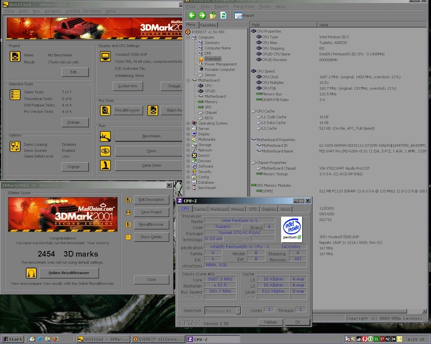Click the Show Details magnifier icon
Image resolution: width=431 pixels, height=344 pixels.
click(128, 237)
